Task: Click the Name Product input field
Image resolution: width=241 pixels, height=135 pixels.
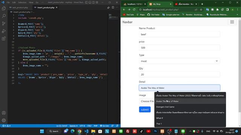Action: click(179, 34)
